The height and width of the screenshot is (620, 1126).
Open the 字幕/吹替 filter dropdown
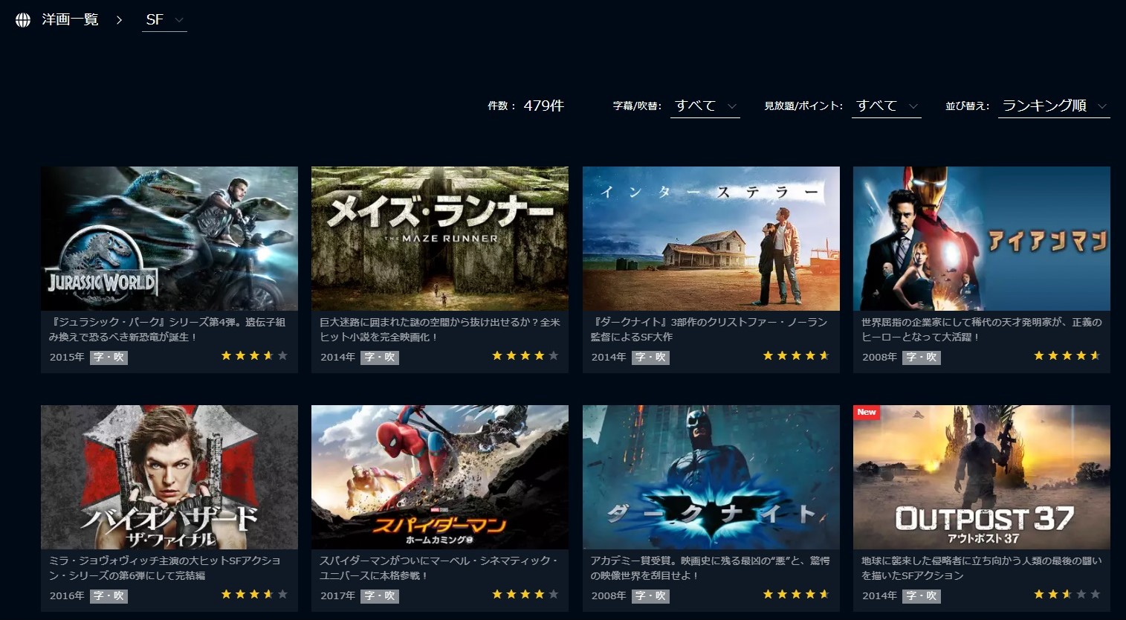705,106
